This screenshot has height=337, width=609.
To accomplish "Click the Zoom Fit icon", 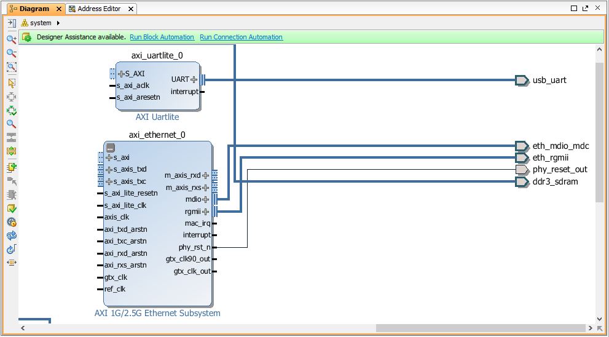I will 12,67.
